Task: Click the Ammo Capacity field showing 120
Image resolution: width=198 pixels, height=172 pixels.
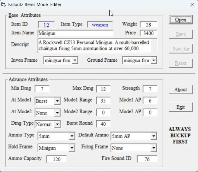Action: point(57,159)
